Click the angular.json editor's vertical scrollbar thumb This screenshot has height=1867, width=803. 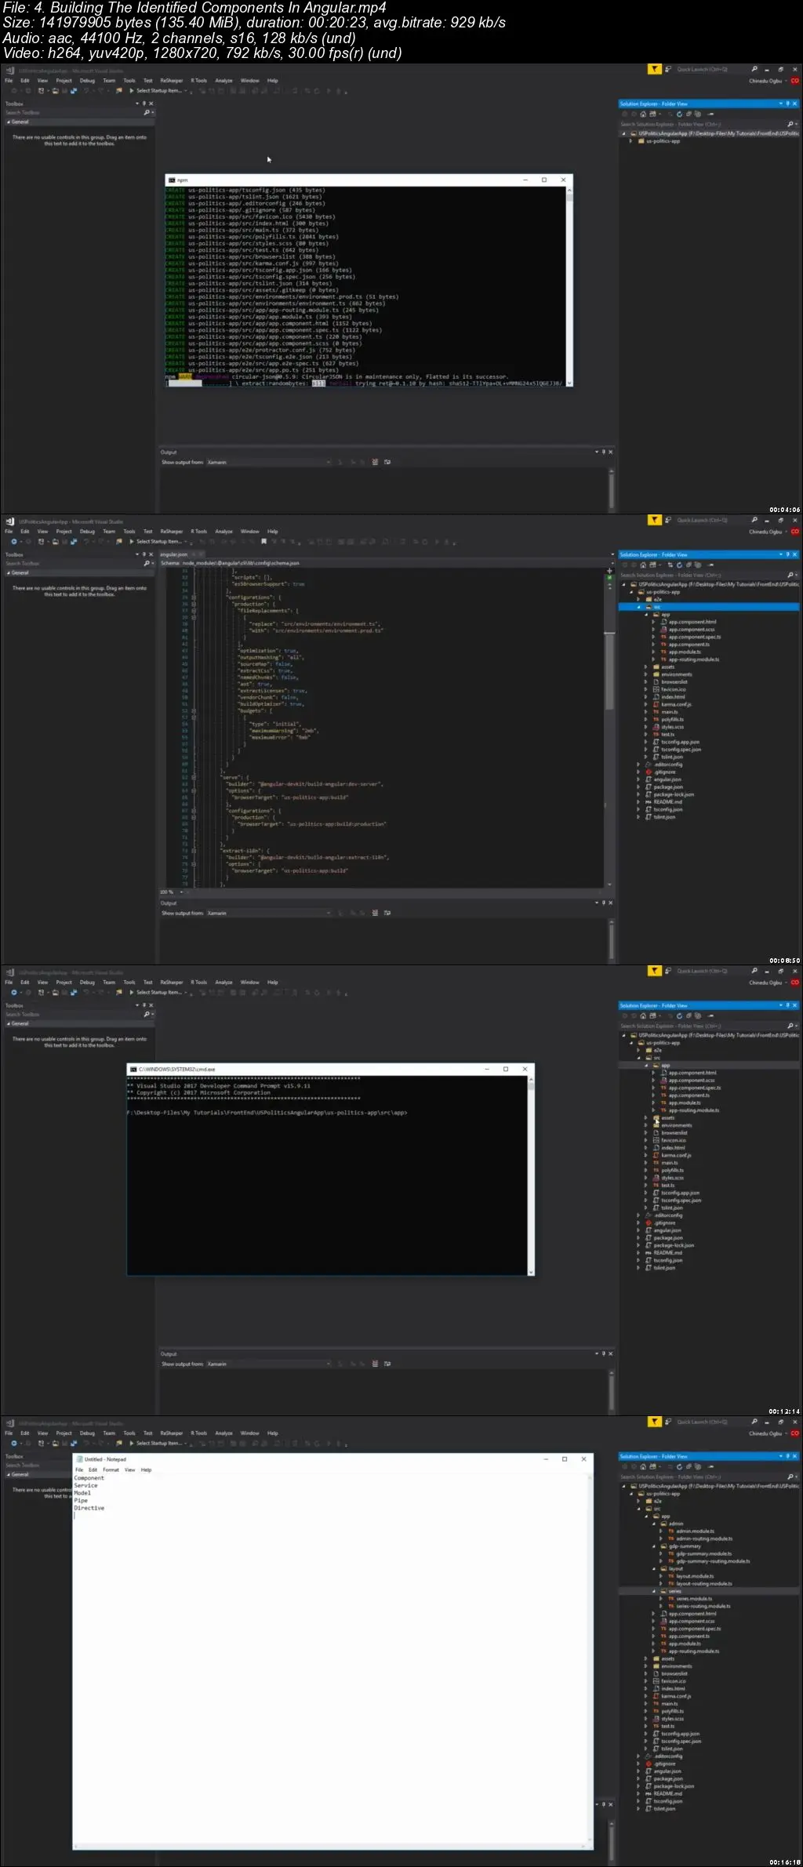pos(609,670)
